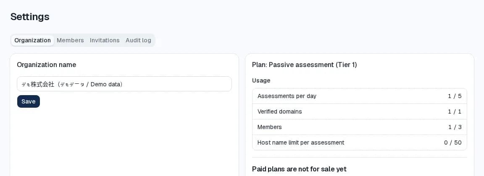Select the Organization name label
Image resolution: width=484 pixels, height=176 pixels.
click(x=47, y=65)
